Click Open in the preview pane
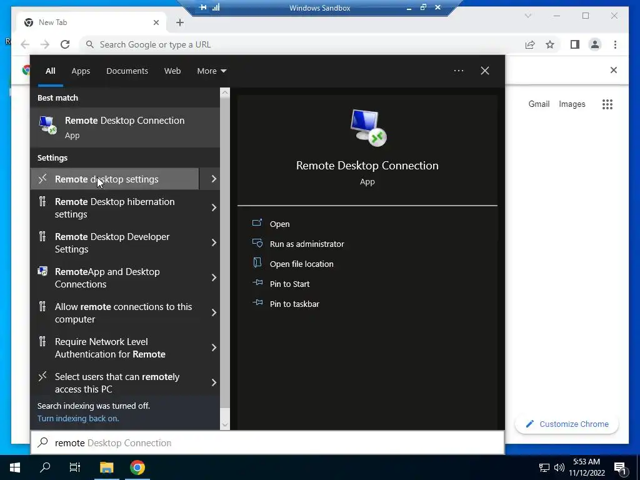The width and height of the screenshot is (640, 480). (279, 224)
